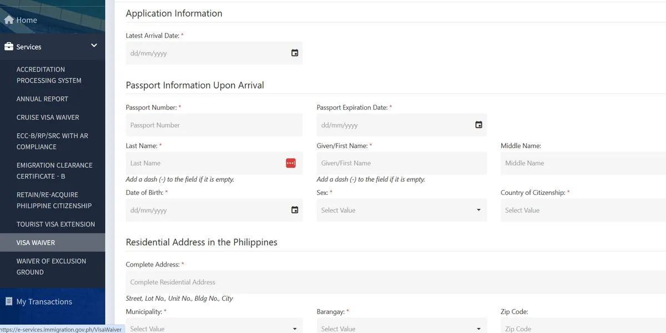
Task: Open the Municipality dropdown
Action: coord(214,326)
